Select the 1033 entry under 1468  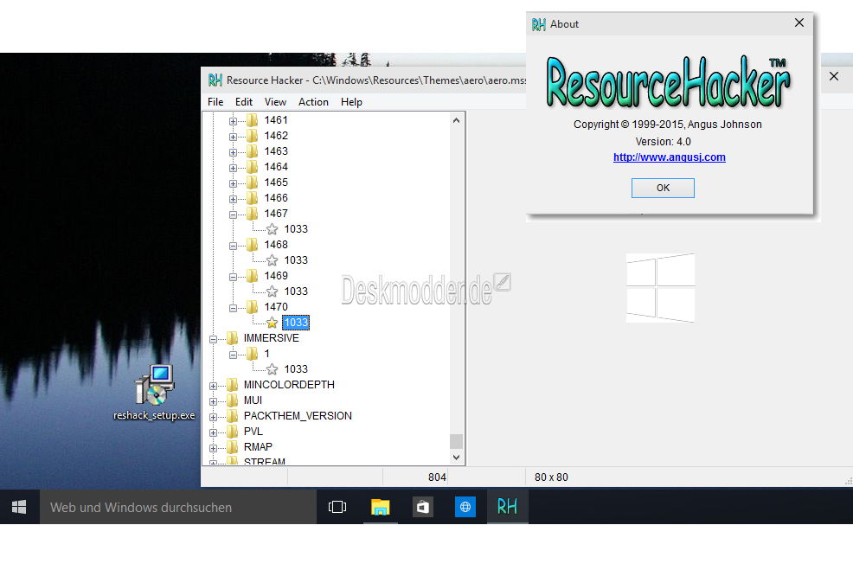tap(296, 260)
